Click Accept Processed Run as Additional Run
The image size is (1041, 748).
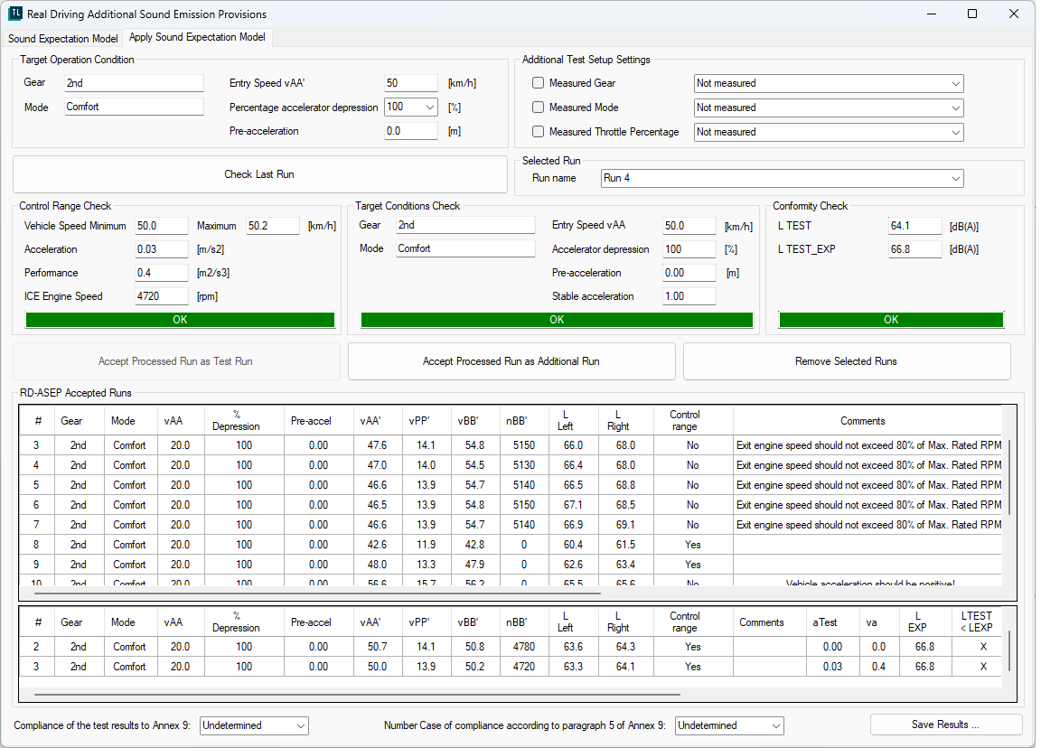[511, 361]
